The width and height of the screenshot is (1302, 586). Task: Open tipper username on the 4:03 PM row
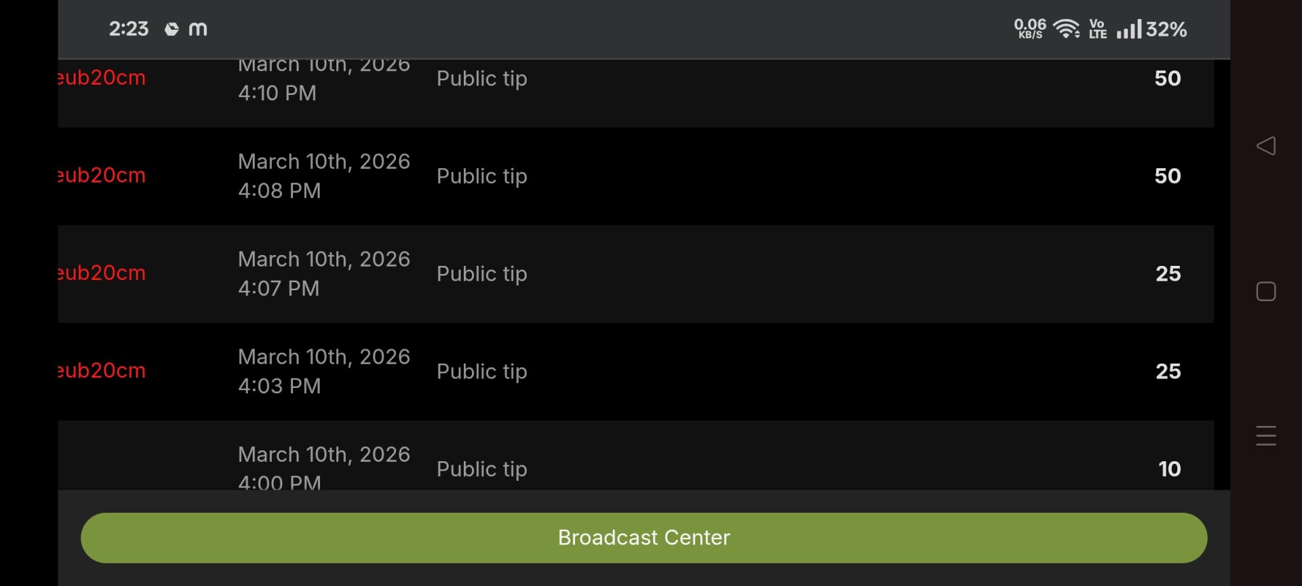pyautogui.click(x=102, y=371)
